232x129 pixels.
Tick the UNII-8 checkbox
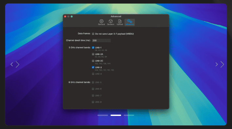pyautogui.click(x=93, y=102)
